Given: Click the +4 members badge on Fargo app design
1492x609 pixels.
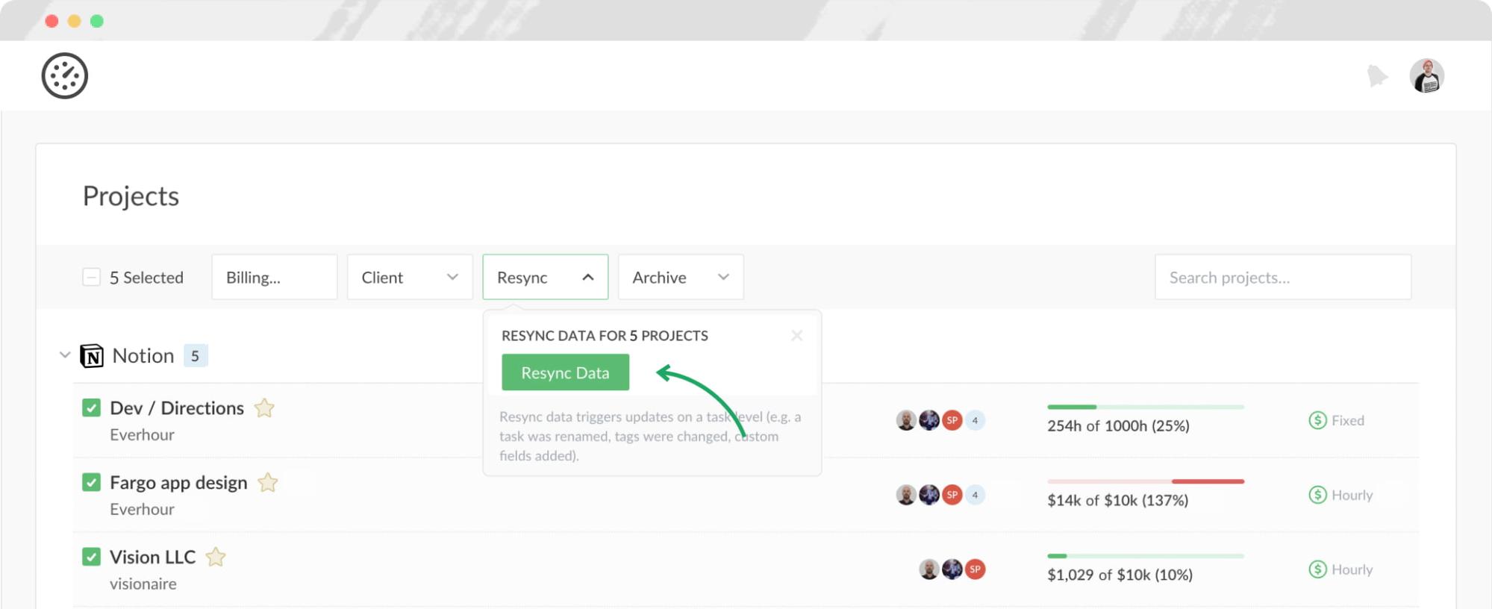Looking at the screenshot, I should (x=974, y=495).
